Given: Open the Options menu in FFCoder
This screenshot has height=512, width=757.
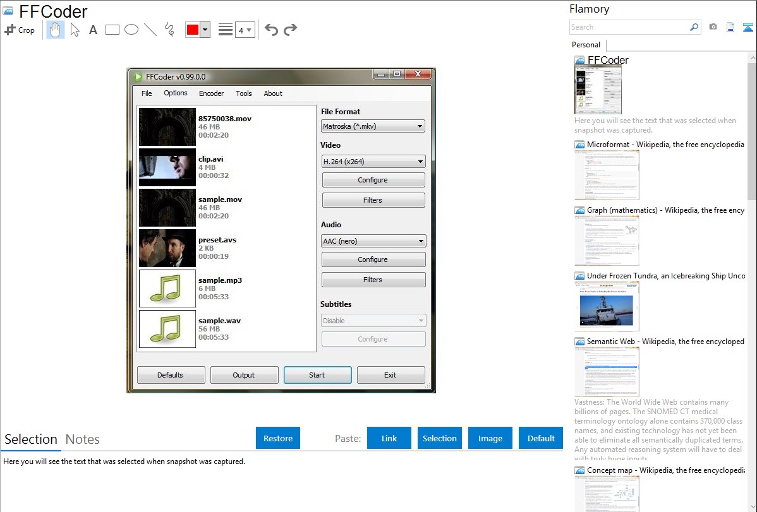Looking at the screenshot, I should click(x=176, y=93).
